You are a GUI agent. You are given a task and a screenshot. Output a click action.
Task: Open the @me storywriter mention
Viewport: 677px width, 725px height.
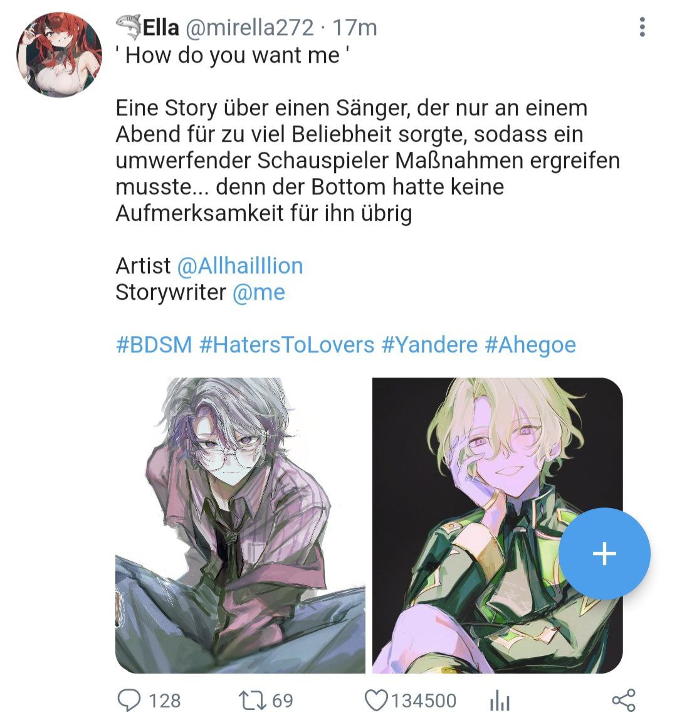[x=258, y=292]
